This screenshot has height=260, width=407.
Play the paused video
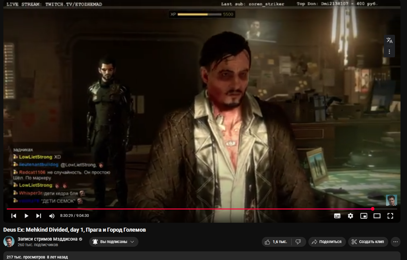(26, 216)
